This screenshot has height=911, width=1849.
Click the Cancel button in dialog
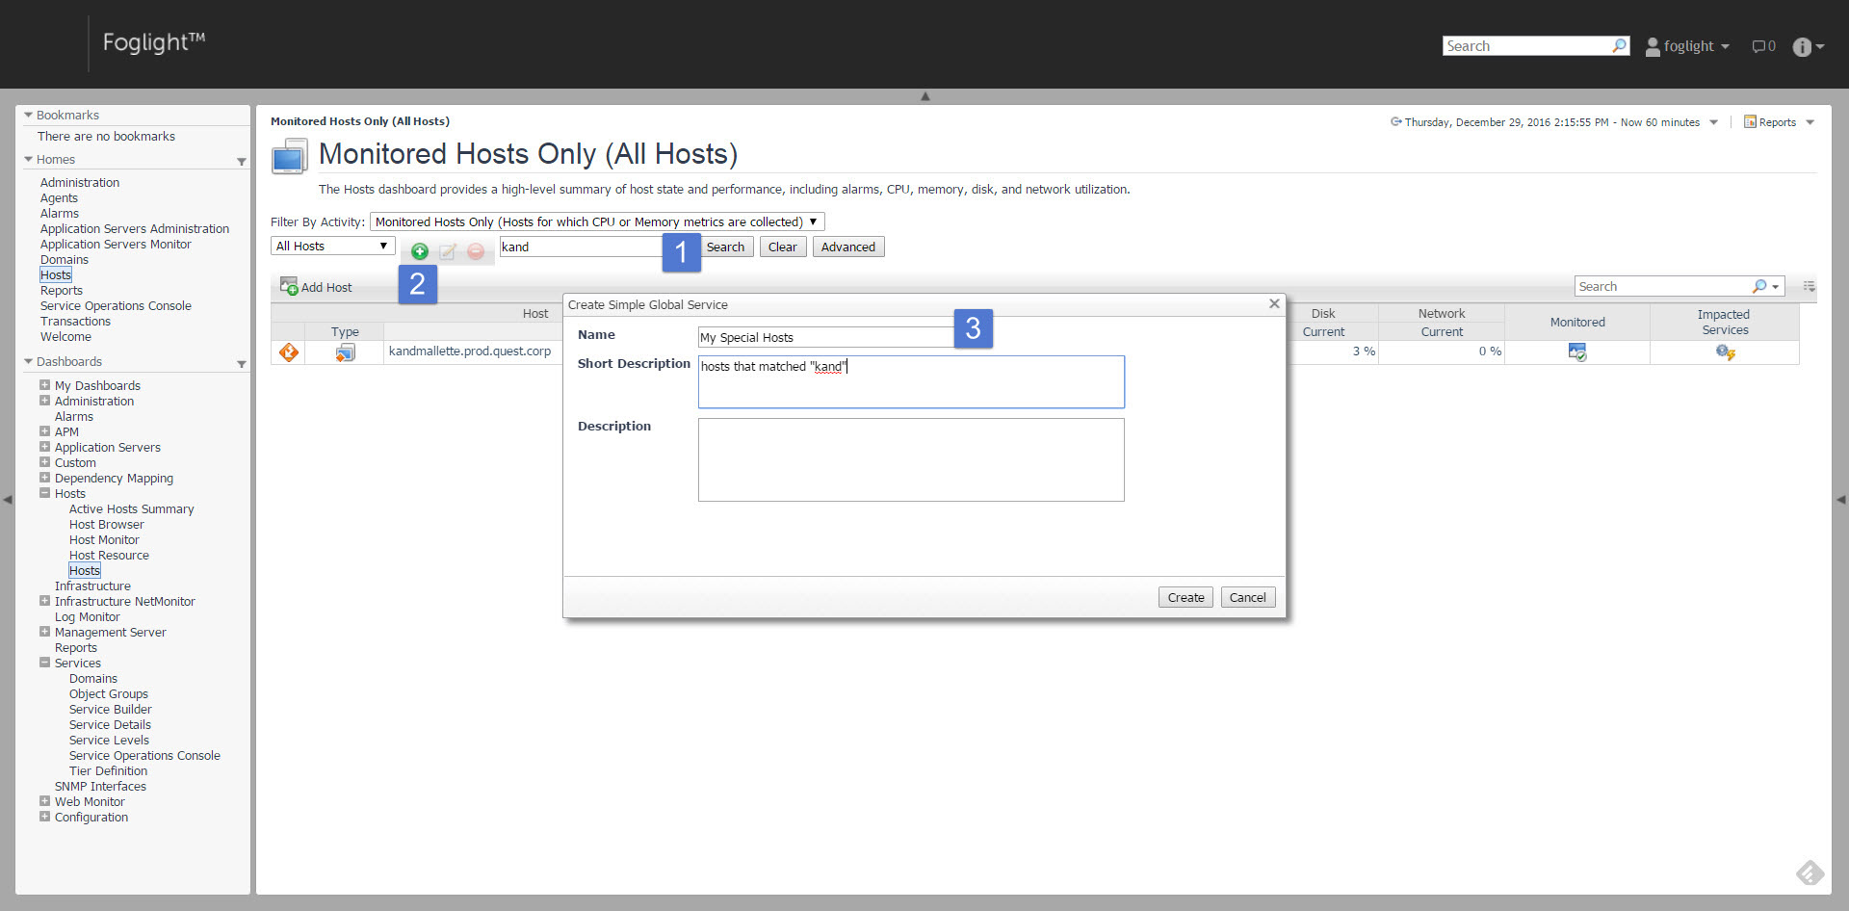(1248, 597)
